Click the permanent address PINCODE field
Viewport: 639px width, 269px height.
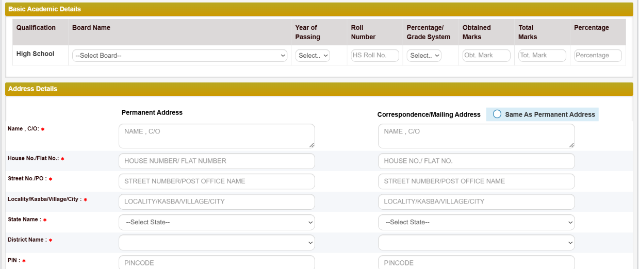(217, 262)
